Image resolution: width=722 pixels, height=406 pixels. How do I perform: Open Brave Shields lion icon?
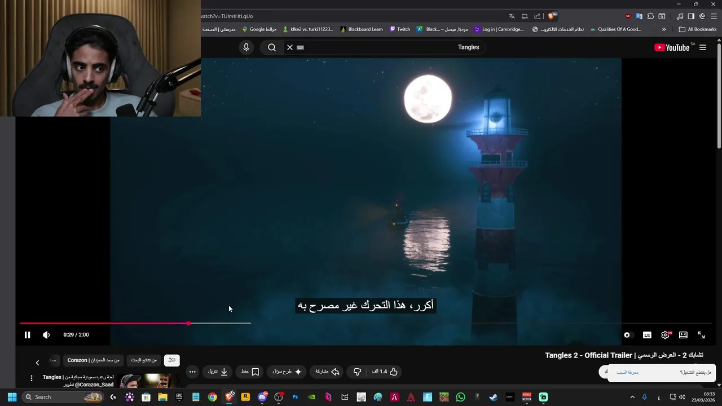point(552,16)
